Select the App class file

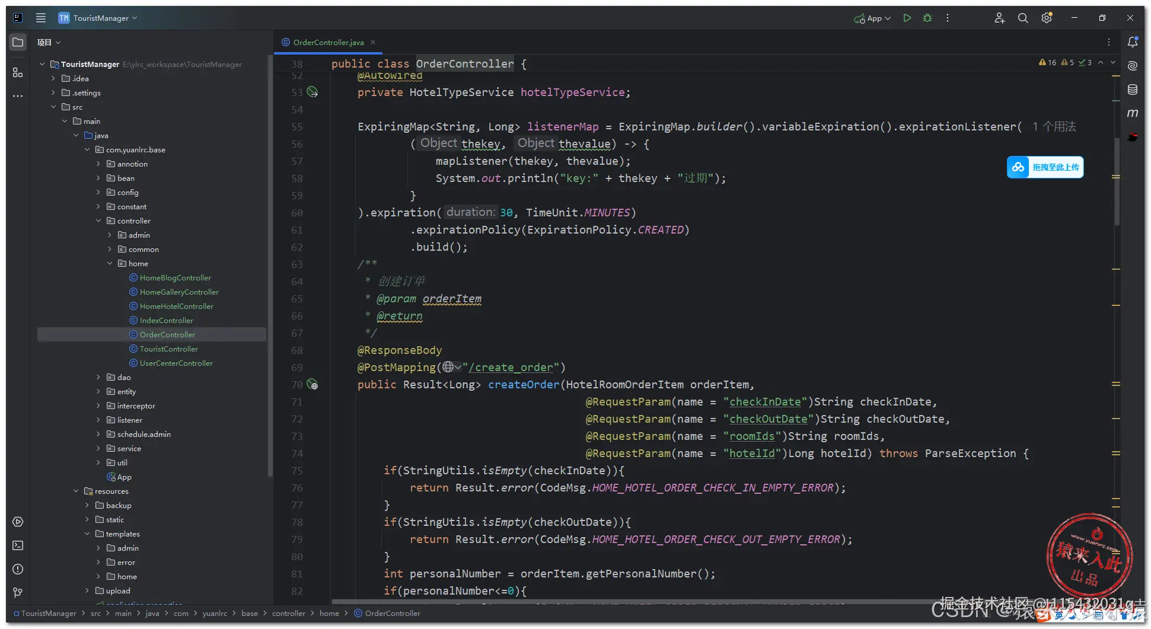tap(119, 477)
